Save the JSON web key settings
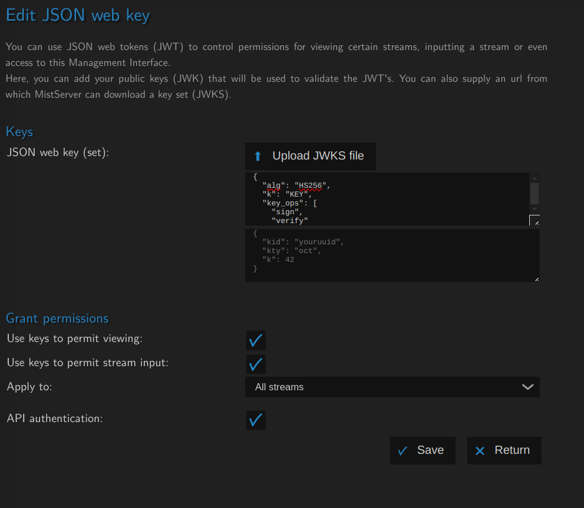 (x=423, y=450)
